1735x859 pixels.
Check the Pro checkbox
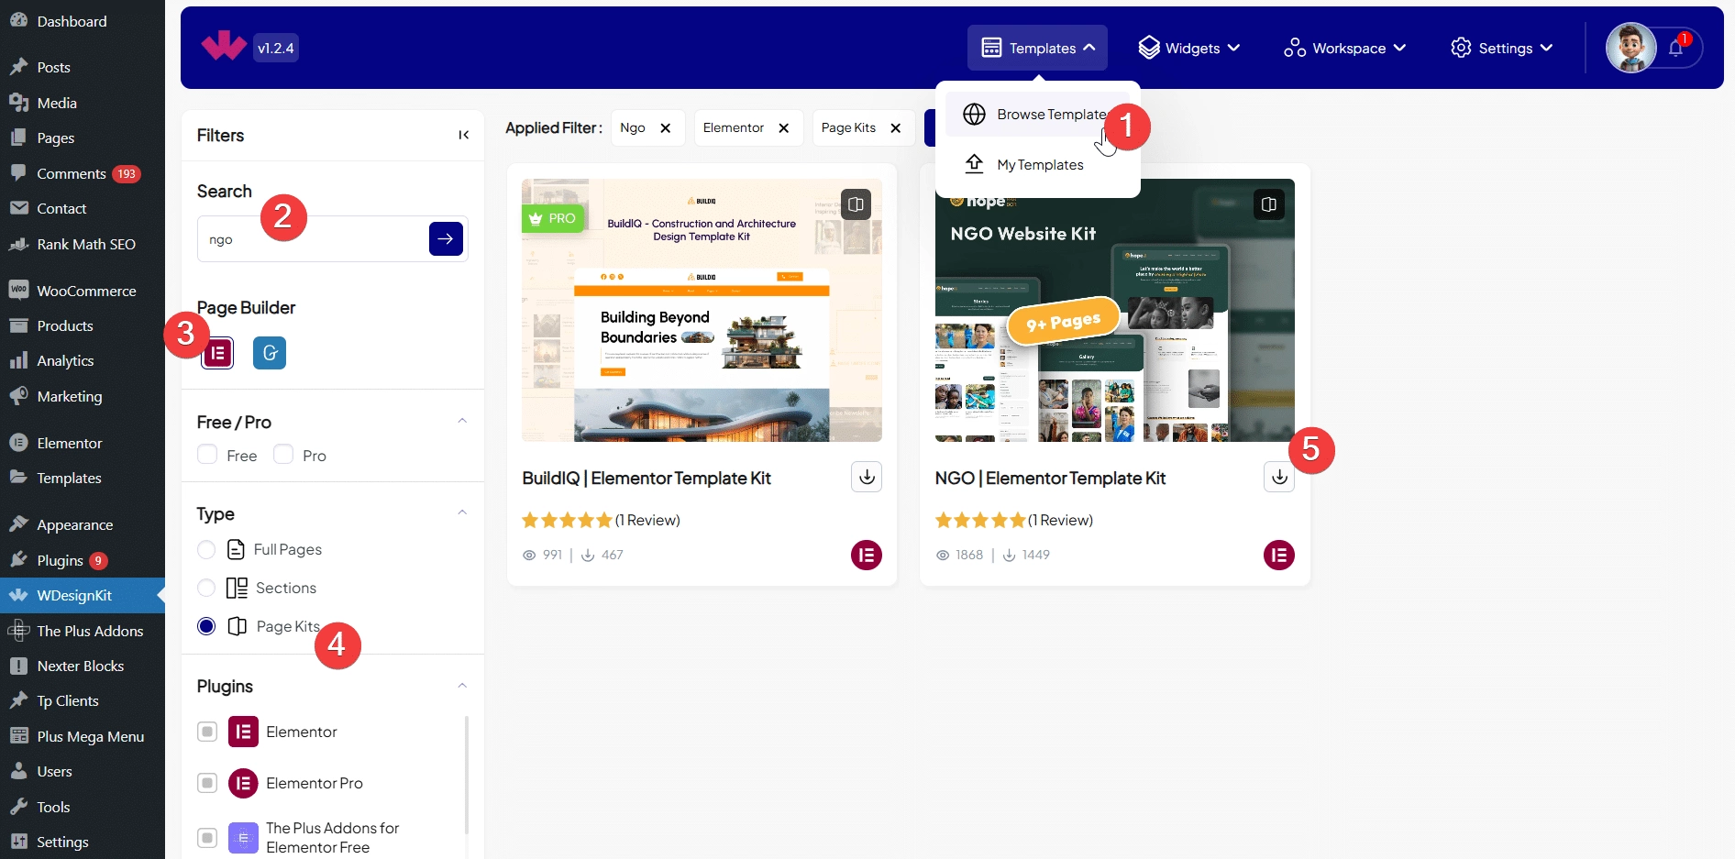pos(283,456)
